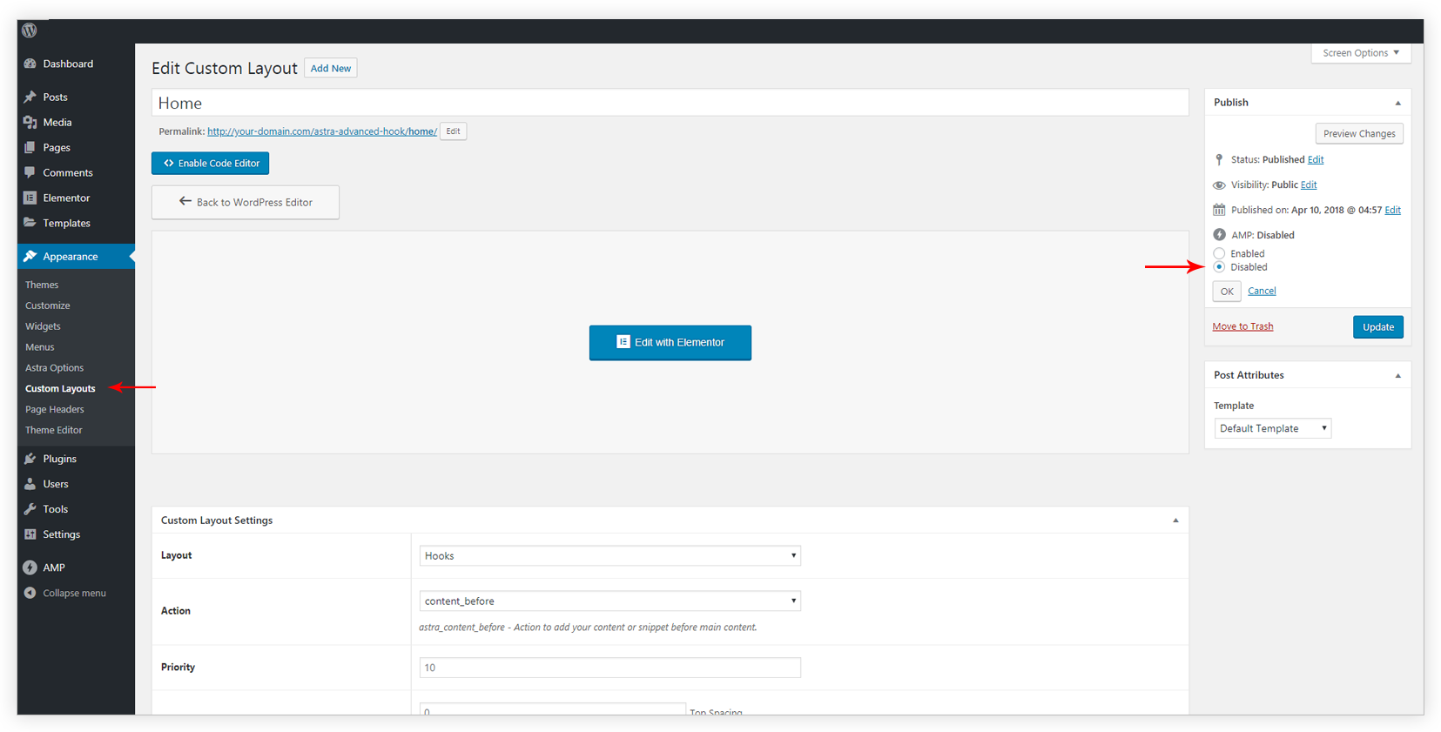
Task: Click the WordPress logo icon
Action: point(30,30)
